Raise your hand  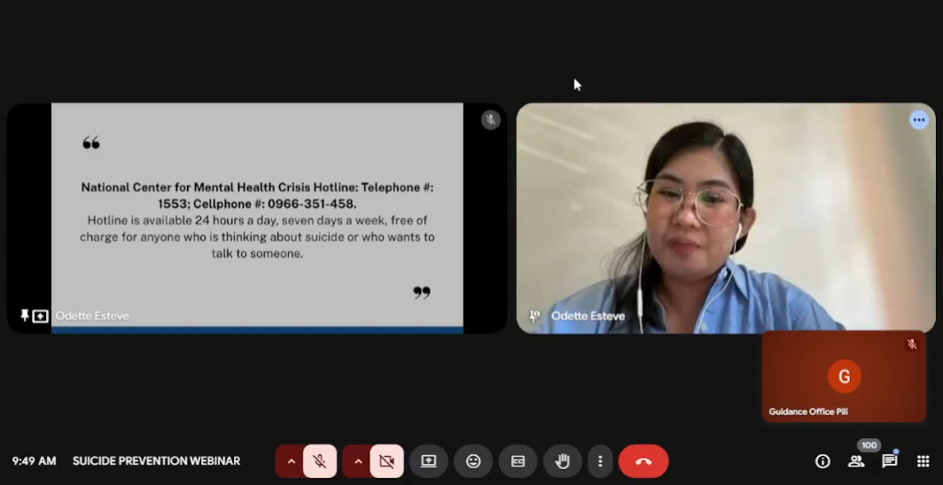[x=562, y=461]
